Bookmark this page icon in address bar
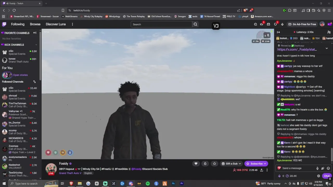The image size is (333, 187). [x=63, y=10]
